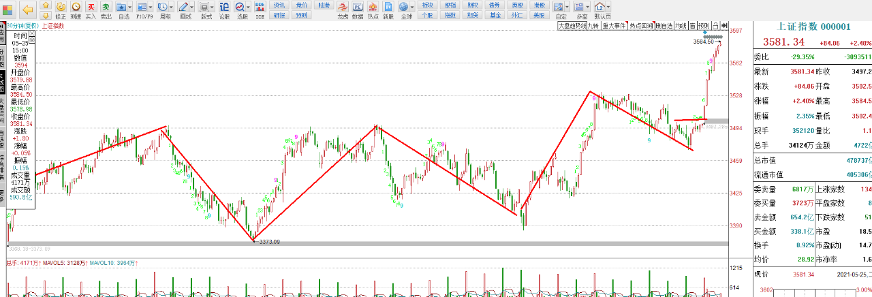872x297 pixels.
Task: Open the 英股 UK stocks tab
Action: point(517,5)
